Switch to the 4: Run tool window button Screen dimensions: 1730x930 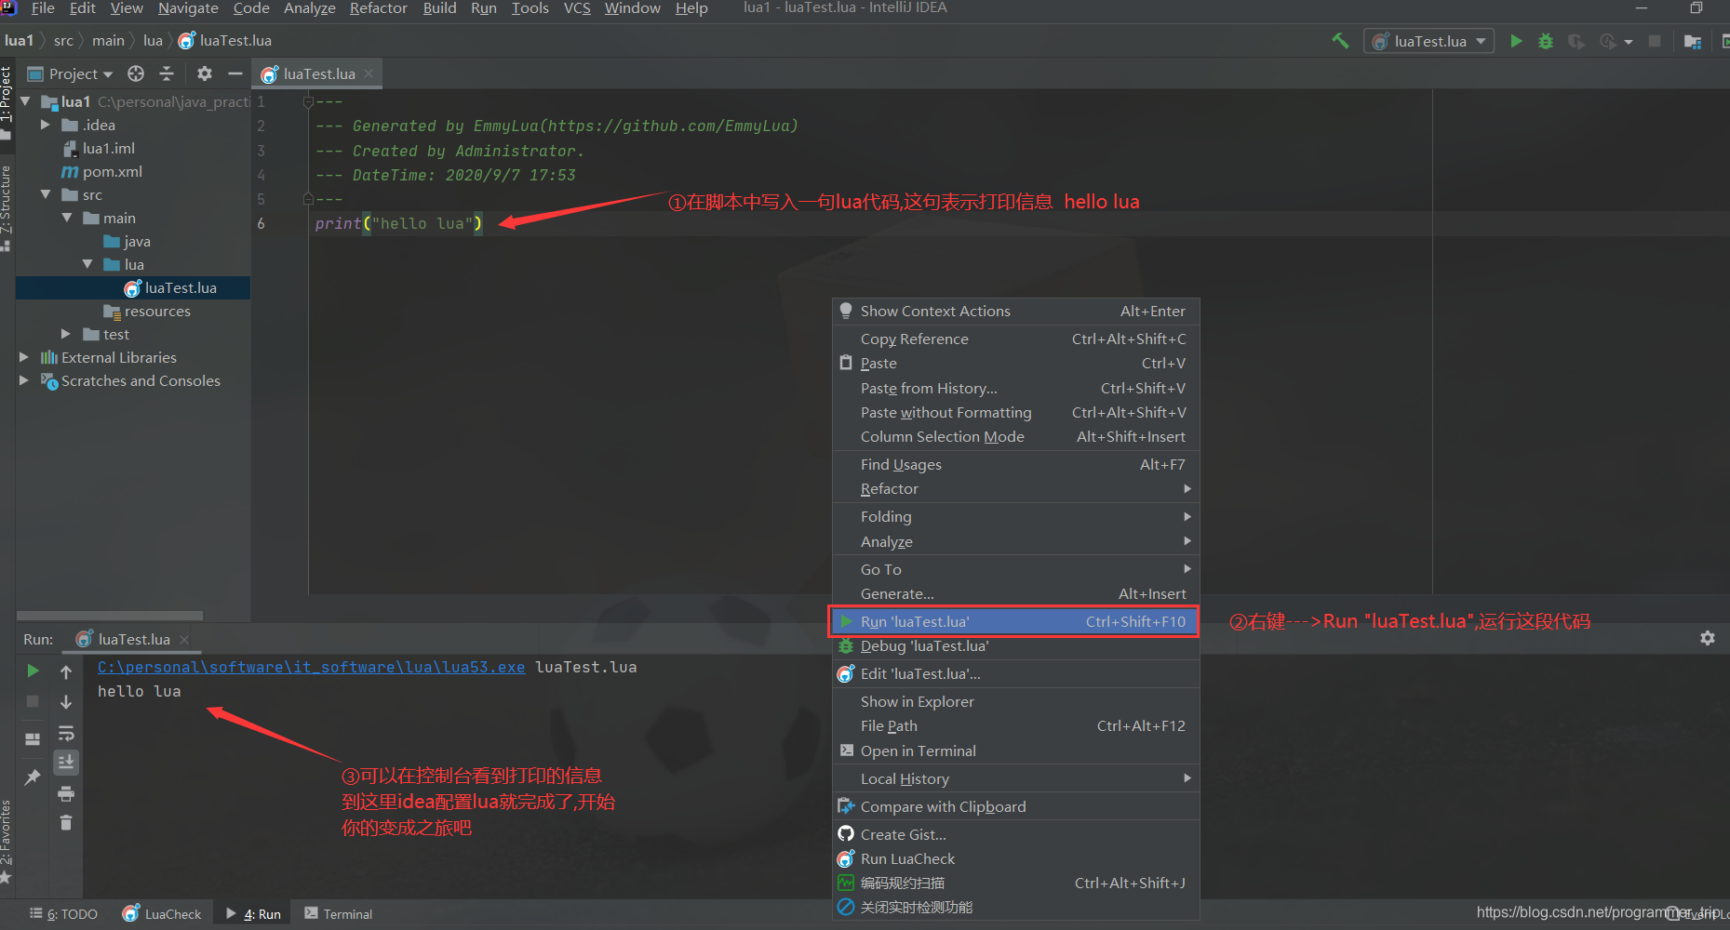pyautogui.click(x=253, y=914)
